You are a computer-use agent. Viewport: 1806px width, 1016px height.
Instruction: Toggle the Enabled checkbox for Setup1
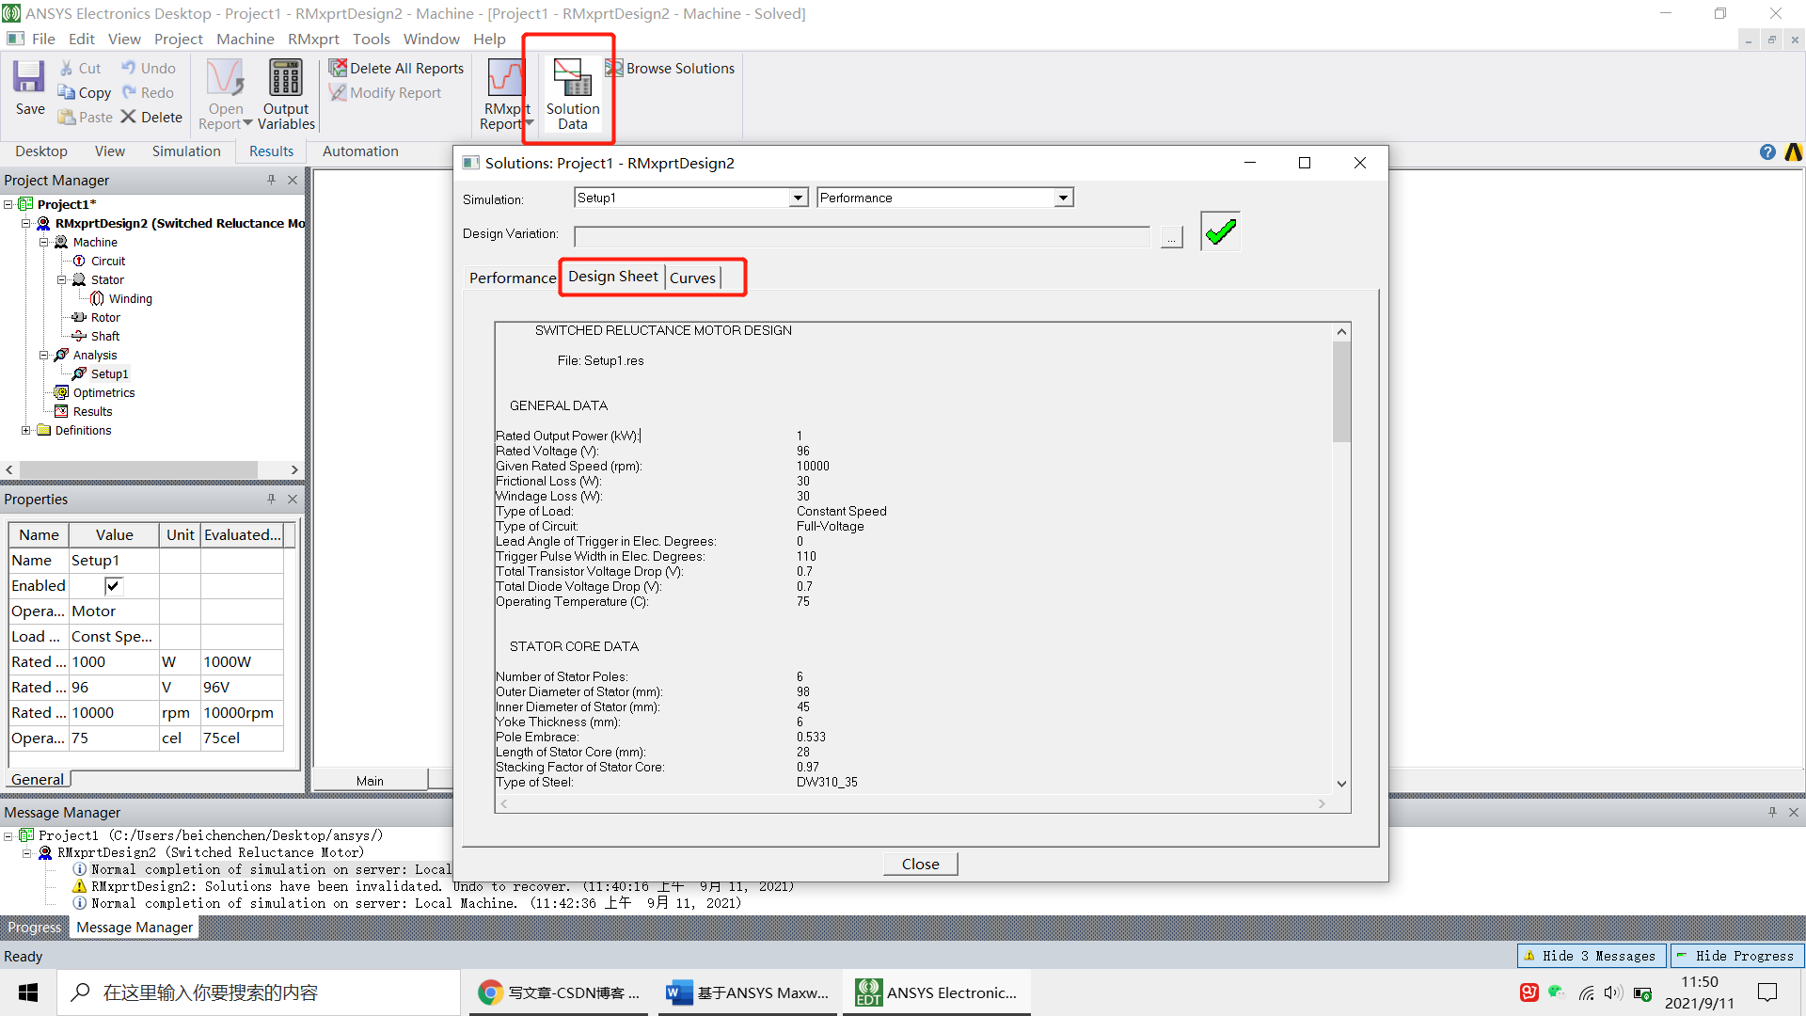click(113, 585)
